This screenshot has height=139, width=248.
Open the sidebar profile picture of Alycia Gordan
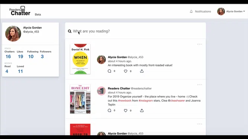point(13,33)
